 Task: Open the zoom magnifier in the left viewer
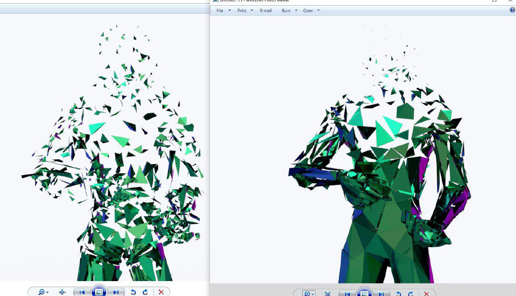pyautogui.click(x=43, y=292)
